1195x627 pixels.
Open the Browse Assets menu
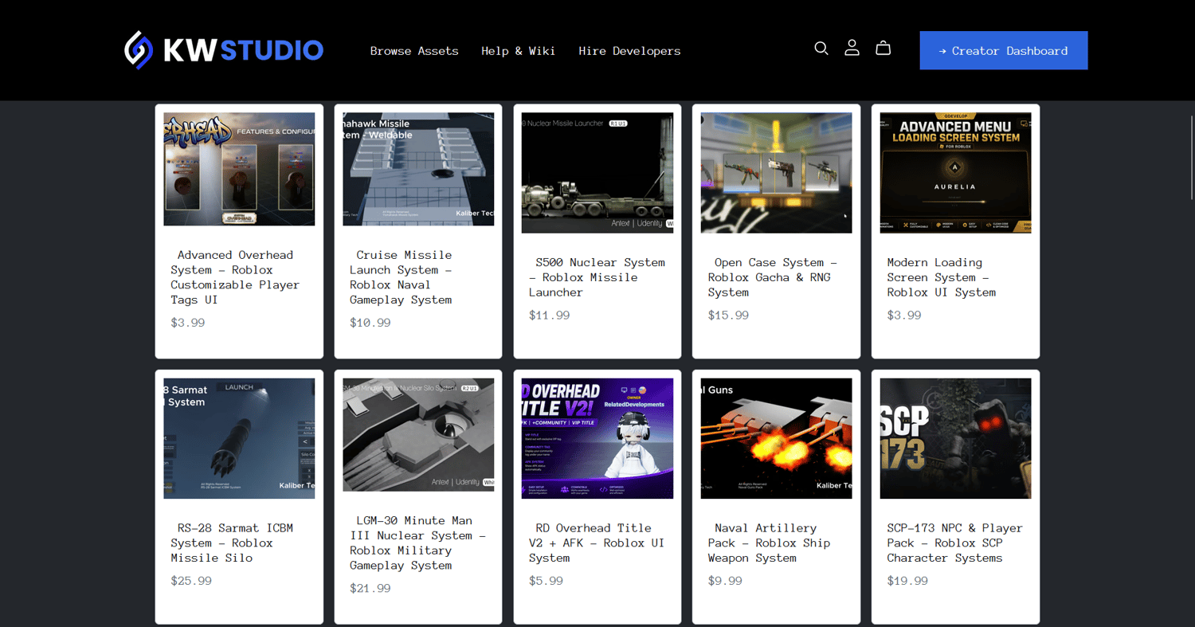414,51
